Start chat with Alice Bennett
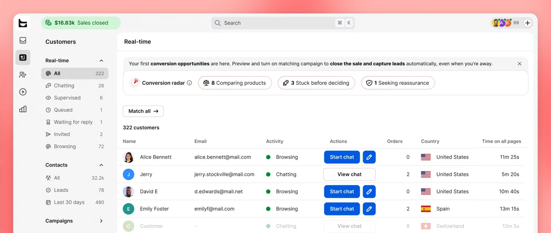551x233 pixels. pyautogui.click(x=342, y=157)
